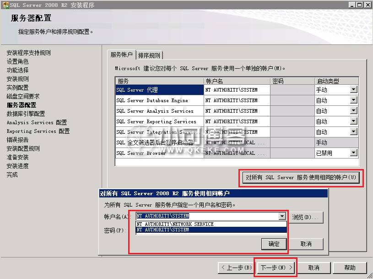
Task: Select the SQL Server Integration Services row
Action: coord(160,132)
